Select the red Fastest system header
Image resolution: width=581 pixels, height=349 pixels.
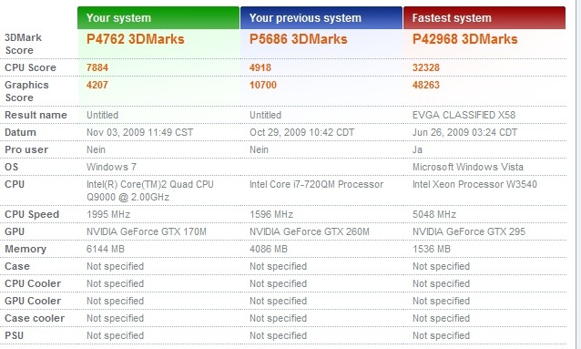[484, 18]
